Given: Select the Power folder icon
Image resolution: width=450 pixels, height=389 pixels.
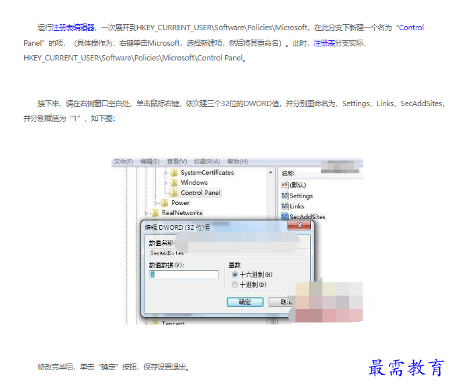Looking at the screenshot, I should click(165, 203).
